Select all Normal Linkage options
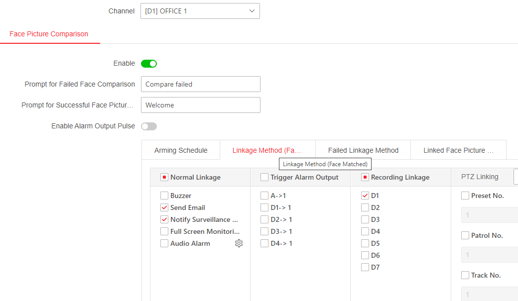Screen dimensions: 518x301 point(164,177)
